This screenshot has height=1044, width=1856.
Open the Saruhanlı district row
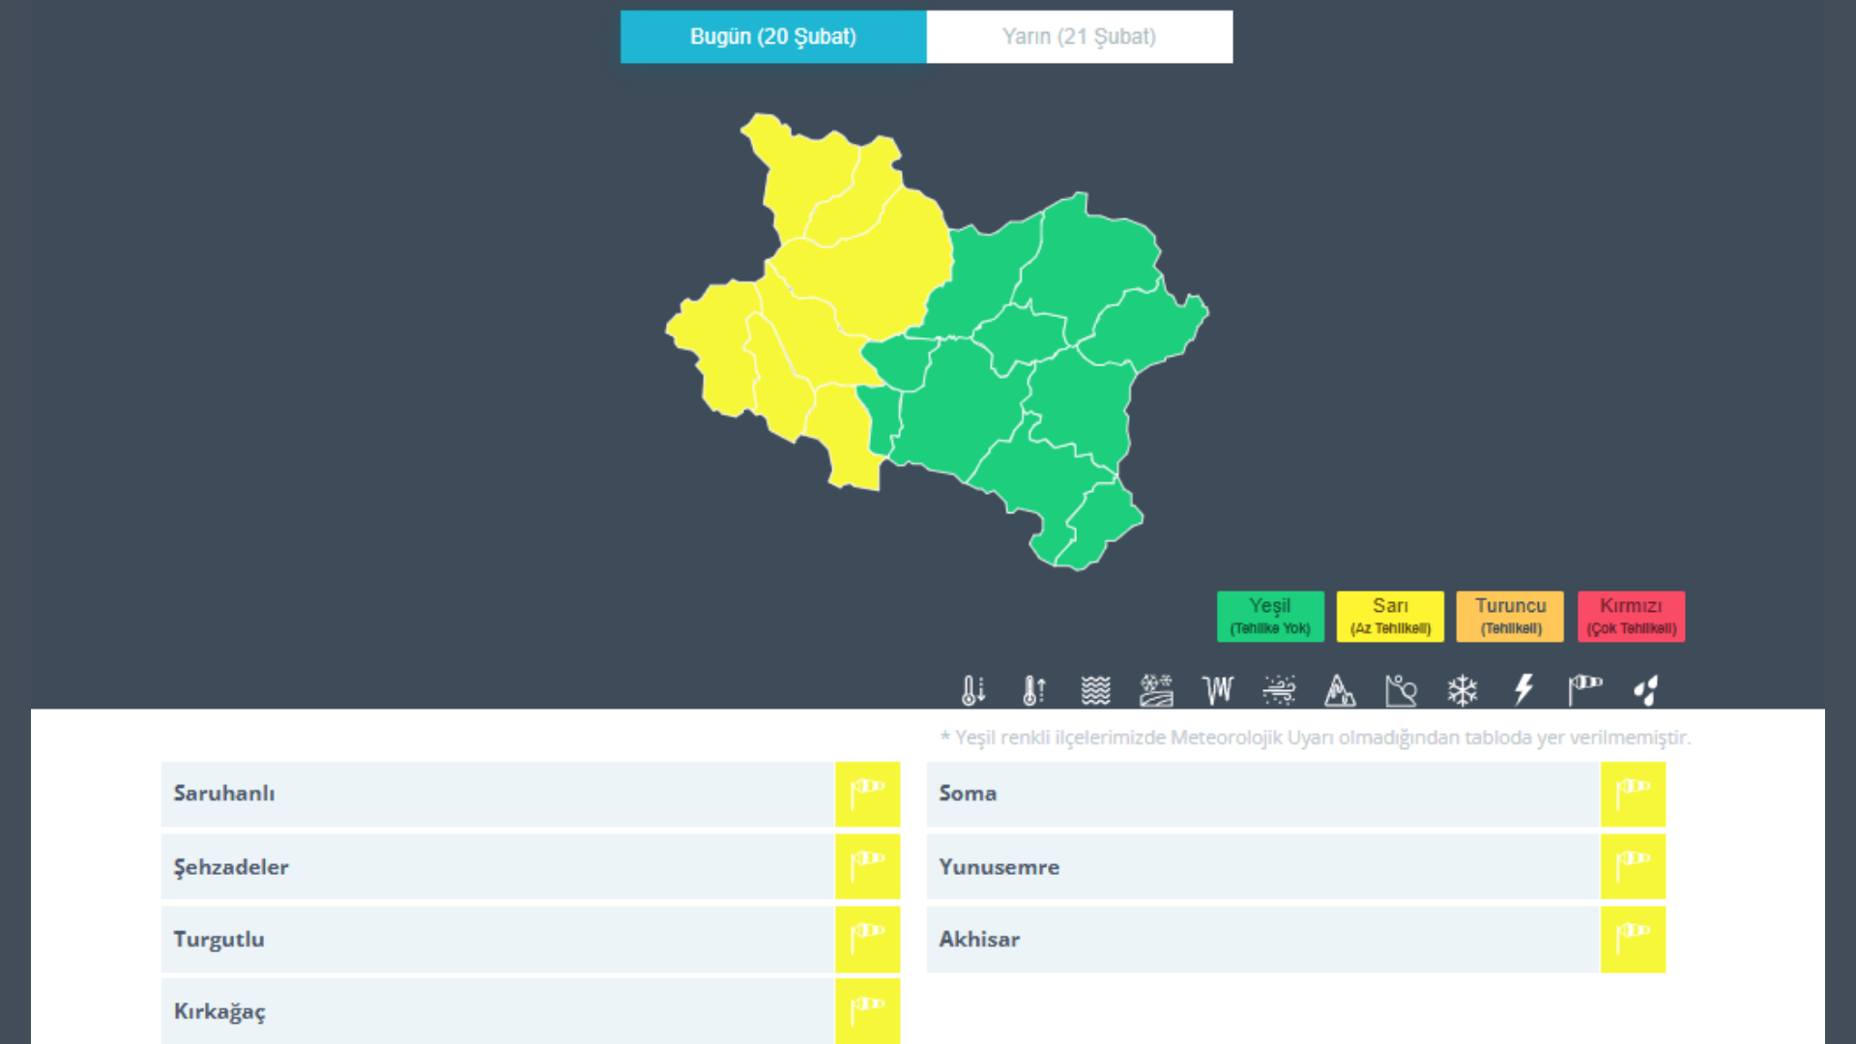(x=497, y=794)
